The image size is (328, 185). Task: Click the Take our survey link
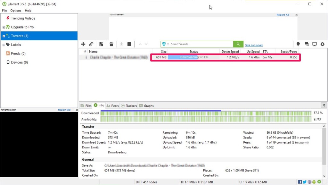coord(254,45)
